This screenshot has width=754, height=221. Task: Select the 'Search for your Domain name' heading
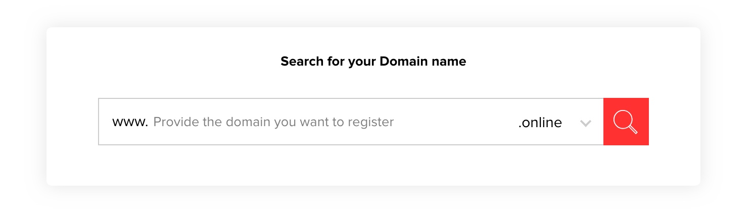click(373, 62)
